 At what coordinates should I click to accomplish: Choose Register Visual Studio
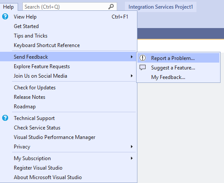coord(68,168)
